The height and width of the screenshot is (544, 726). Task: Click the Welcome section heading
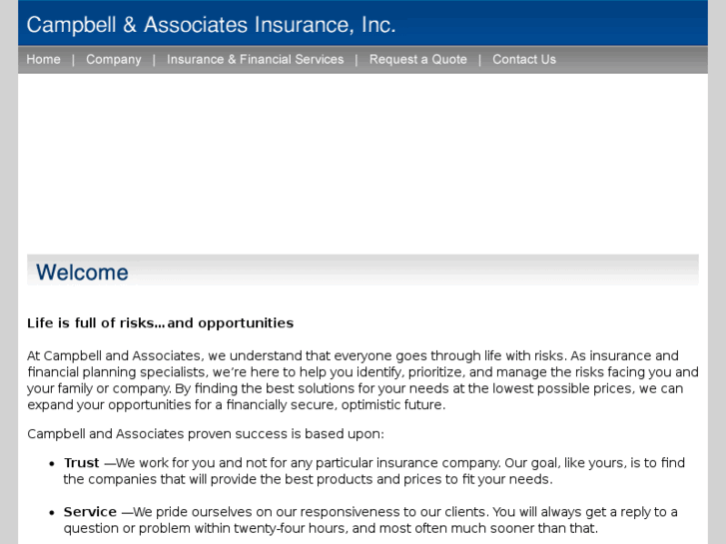click(x=82, y=272)
